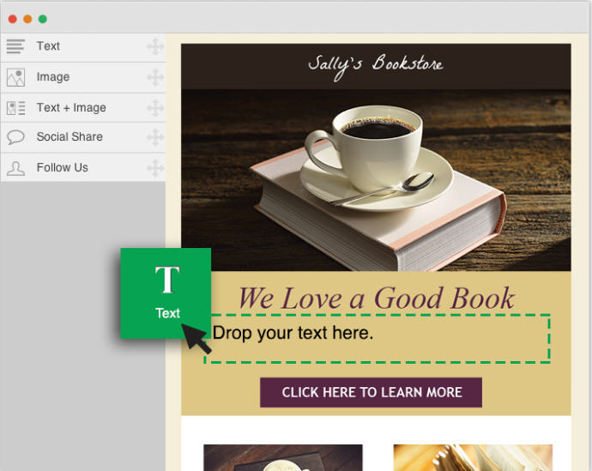Click the move handle on Text + Image row
Viewport: 592px width, 471px height.
[154, 108]
